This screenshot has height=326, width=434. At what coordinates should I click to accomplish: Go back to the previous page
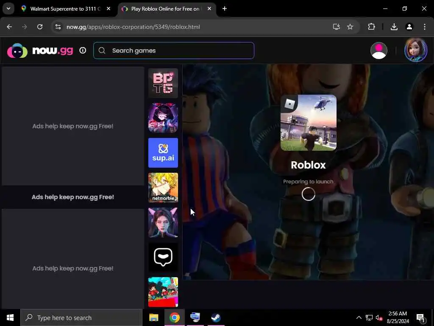9,27
